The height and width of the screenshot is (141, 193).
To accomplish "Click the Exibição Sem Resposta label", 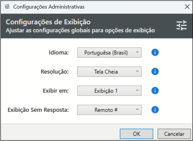I will 38,110.
